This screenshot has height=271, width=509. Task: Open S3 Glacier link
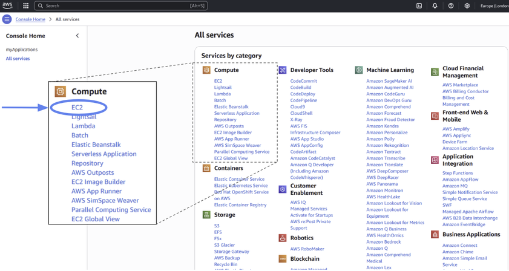225,246
